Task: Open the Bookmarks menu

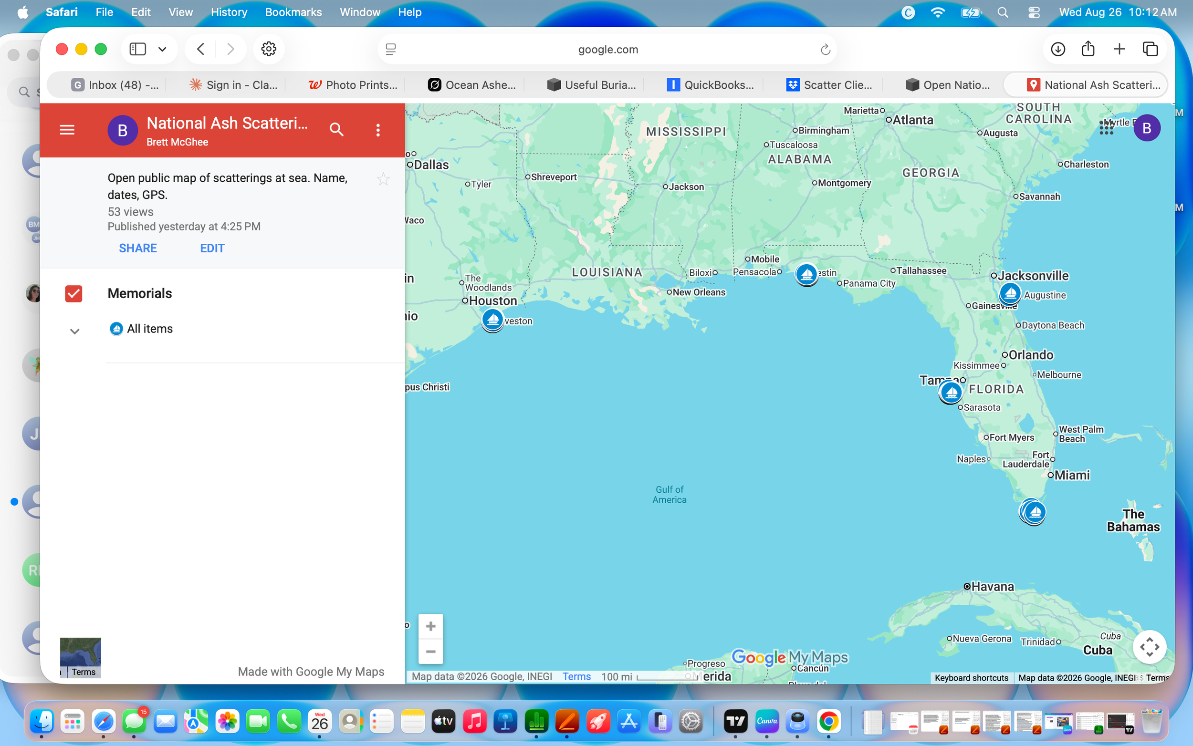Action: tap(293, 12)
